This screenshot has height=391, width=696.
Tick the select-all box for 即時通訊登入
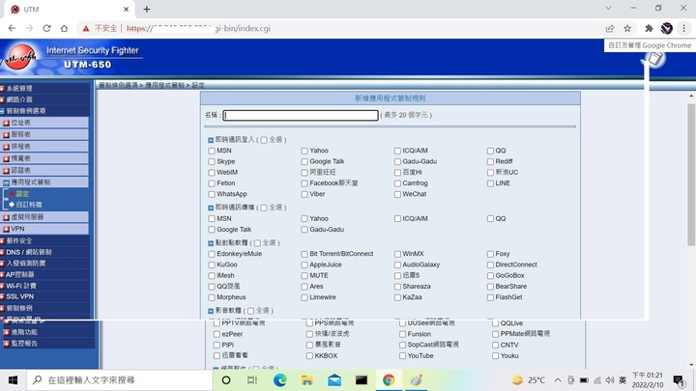264,140
